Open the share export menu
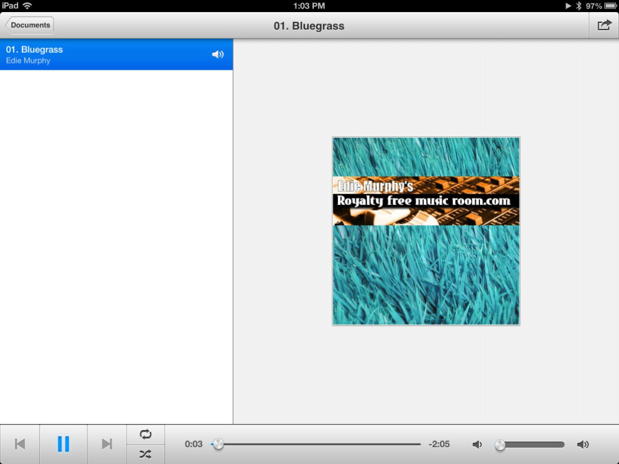 pos(604,25)
